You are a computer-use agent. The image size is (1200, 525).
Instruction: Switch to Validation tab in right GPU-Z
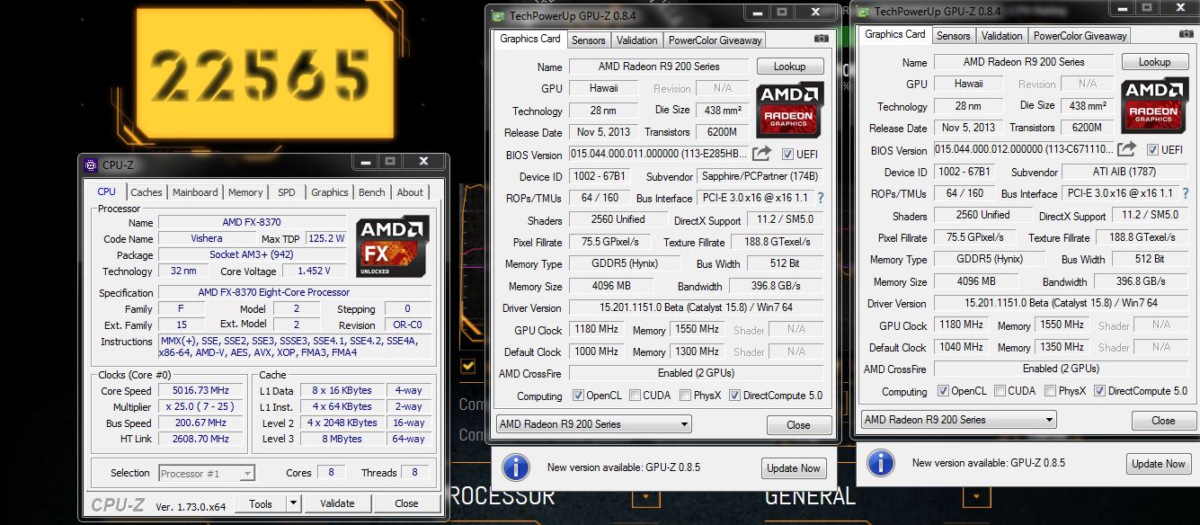1002,36
